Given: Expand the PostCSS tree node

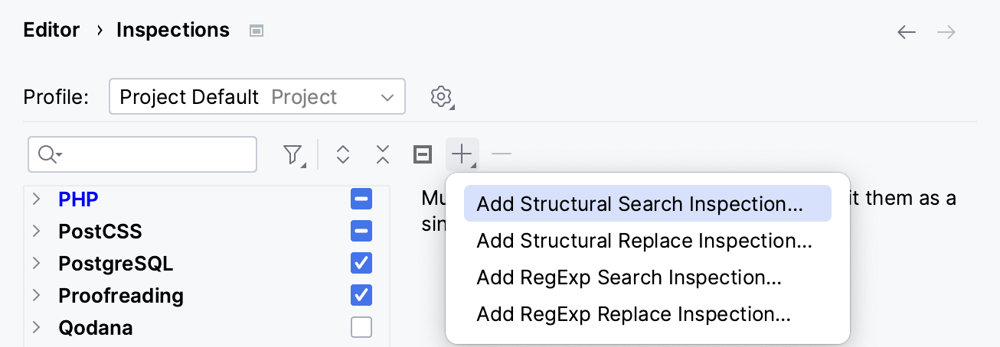Looking at the screenshot, I should click(x=37, y=232).
